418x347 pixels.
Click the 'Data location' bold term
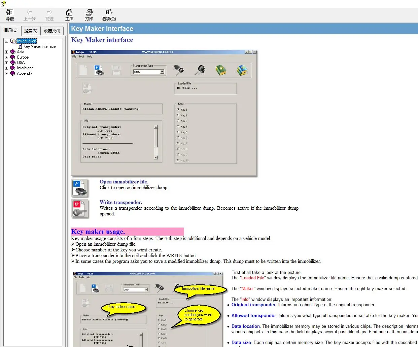[246, 326]
